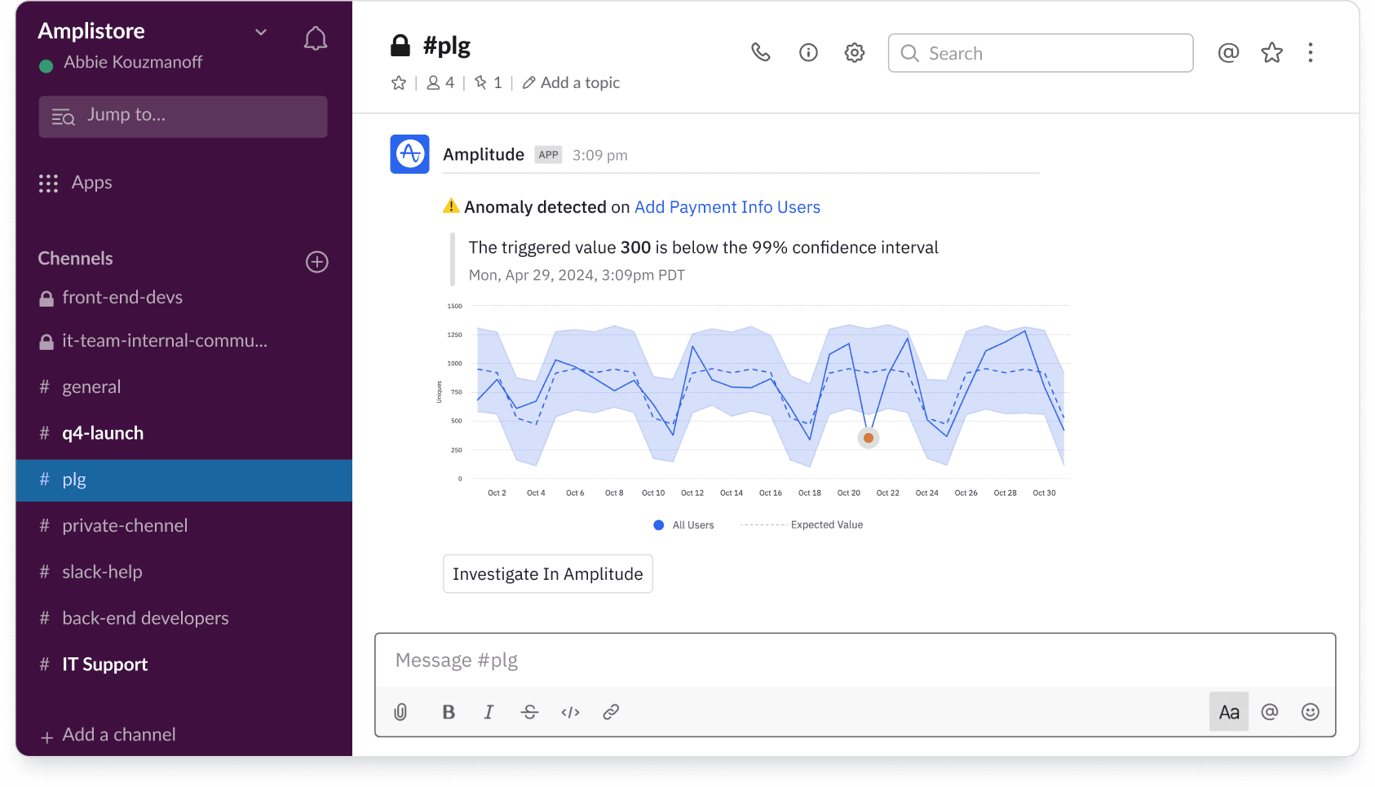Open channel details info icon

[x=807, y=53]
